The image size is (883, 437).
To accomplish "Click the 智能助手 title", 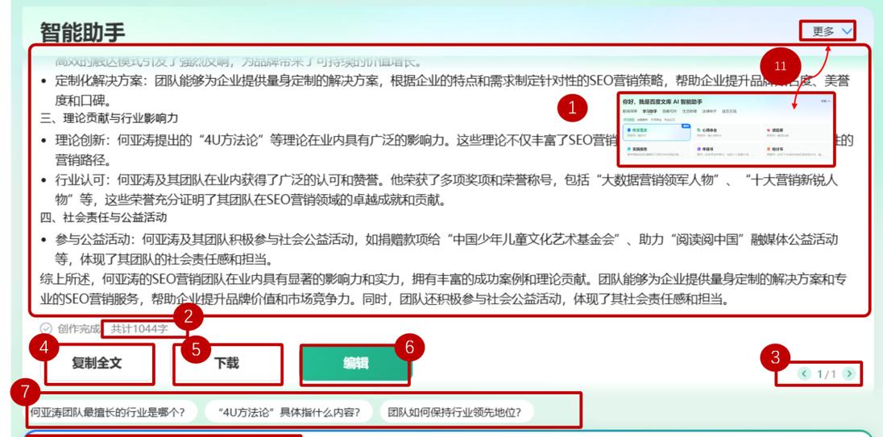I will [83, 31].
